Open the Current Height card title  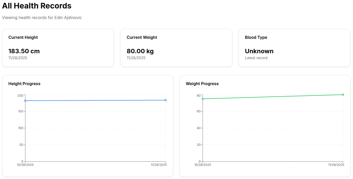(23, 37)
